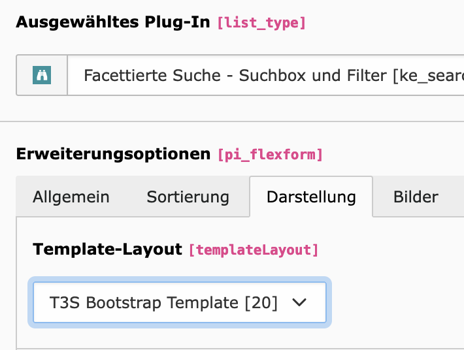Click the "T3S Bootstrap Template [20]" option text
Image resolution: width=464 pixels, height=350 pixels.
pos(163,303)
